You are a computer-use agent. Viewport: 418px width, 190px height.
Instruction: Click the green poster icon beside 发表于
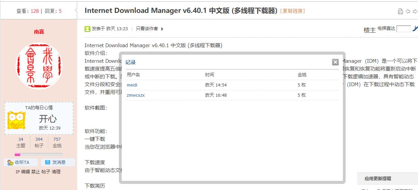pos(87,29)
